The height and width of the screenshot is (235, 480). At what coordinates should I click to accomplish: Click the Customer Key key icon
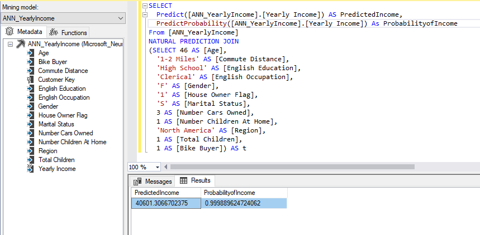pos(30,80)
